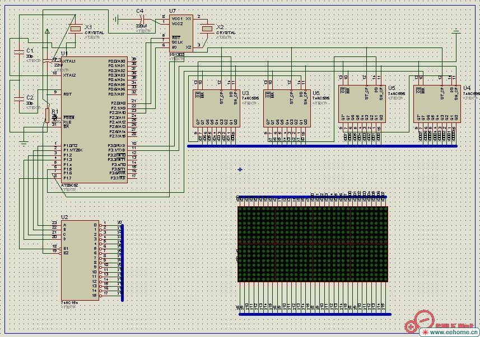Image resolution: width=480 pixels, height=337 pixels.
Task: Click the X2 crystal symbol
Action: point(207,29)
